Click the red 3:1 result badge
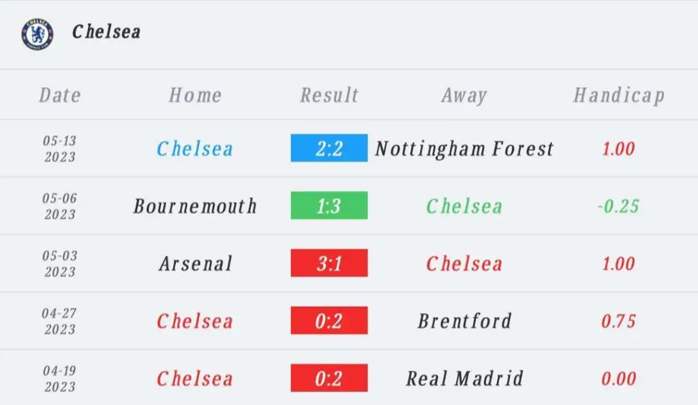The width and height of the screenshot is (698, 405). click(x=329, y=263)
